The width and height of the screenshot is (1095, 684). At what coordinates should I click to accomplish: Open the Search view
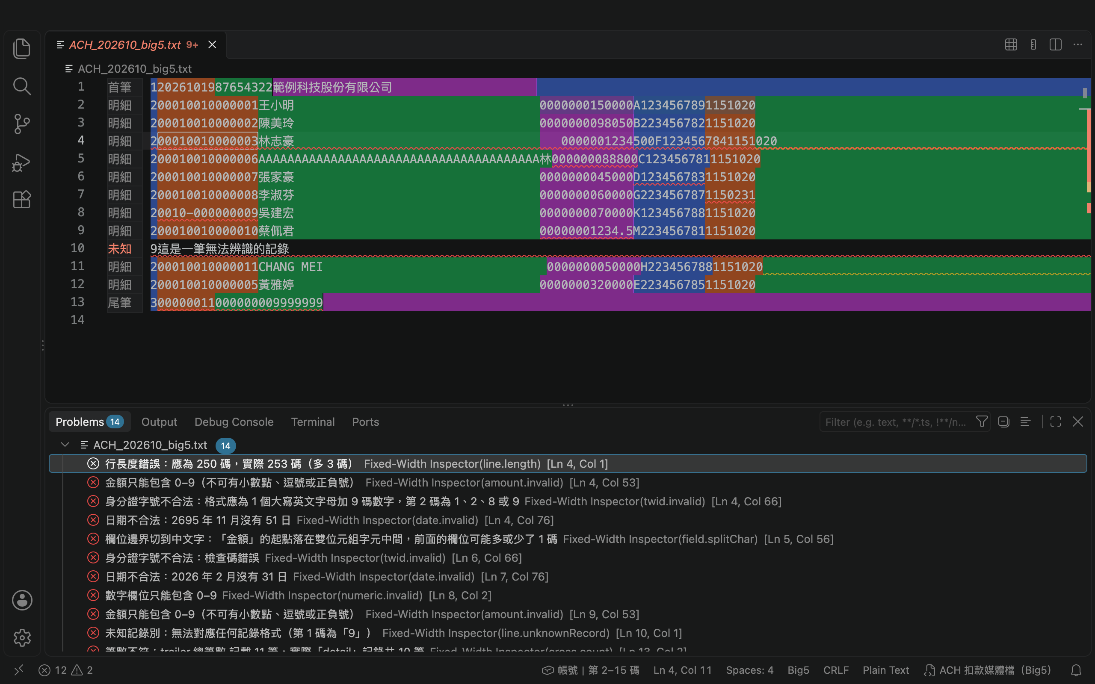click(22, 86)
